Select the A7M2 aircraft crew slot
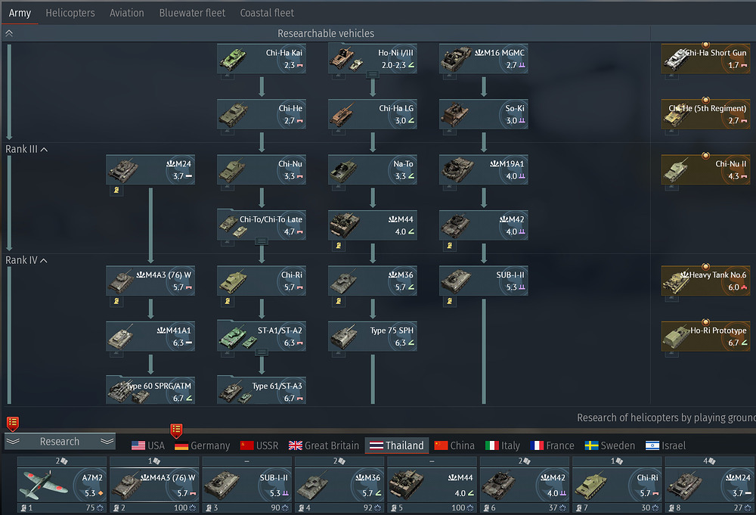This screenshot has height=515, width=756. (62, 482)
